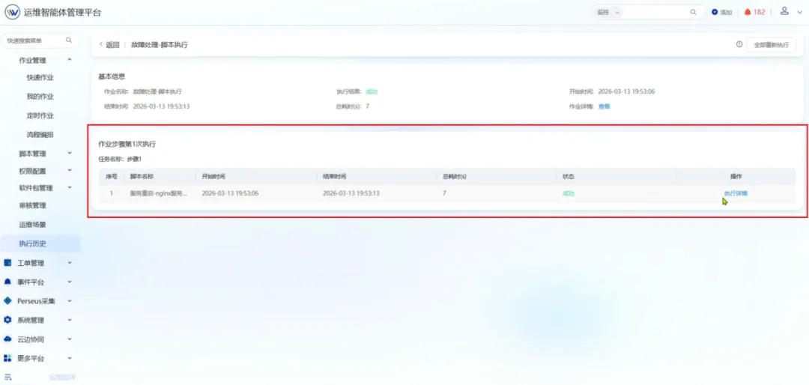Click the 返回 link
Viewport: 809px width, 385px height.
coord(112,45)
